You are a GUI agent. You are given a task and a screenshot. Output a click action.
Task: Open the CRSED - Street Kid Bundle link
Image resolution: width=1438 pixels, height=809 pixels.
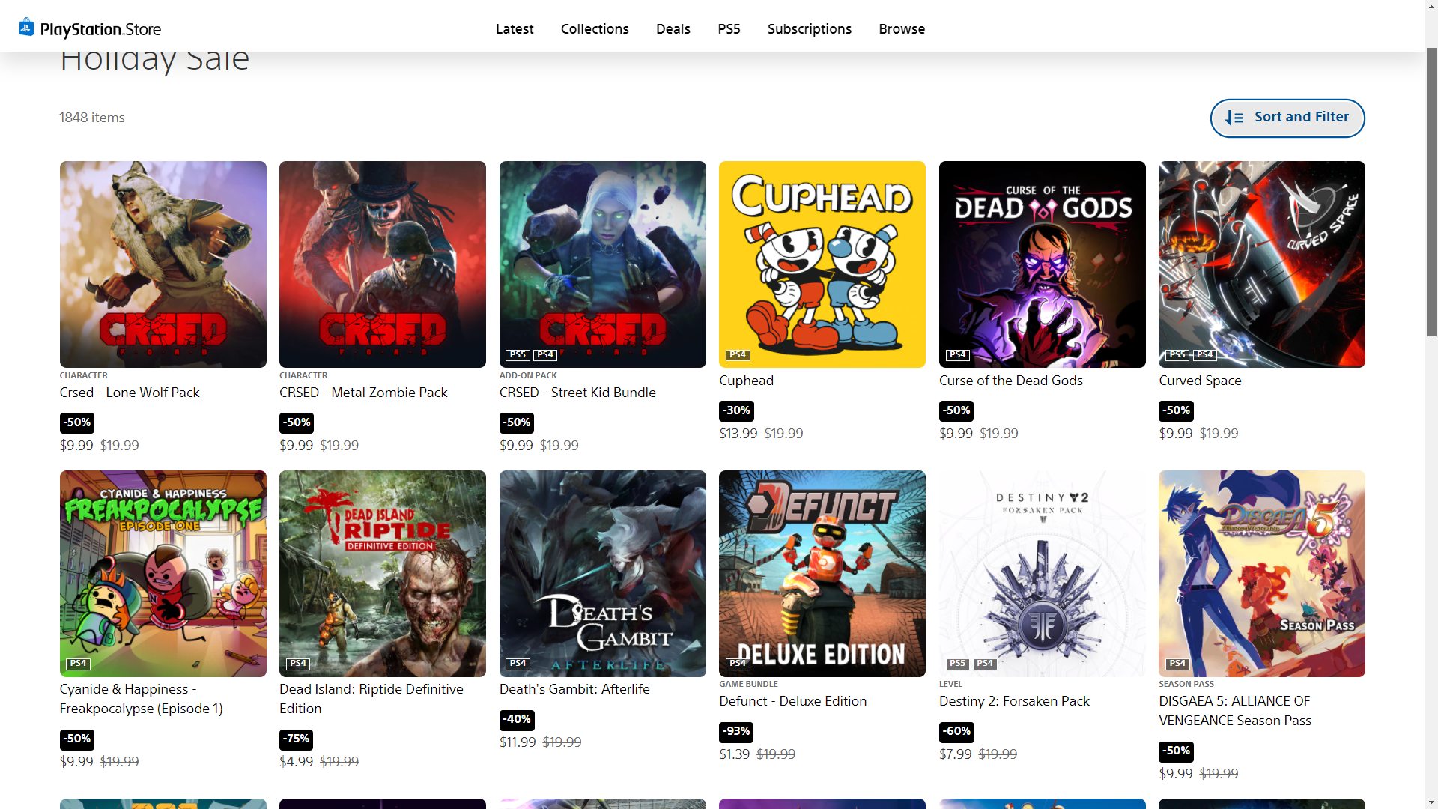pos(577,393)
